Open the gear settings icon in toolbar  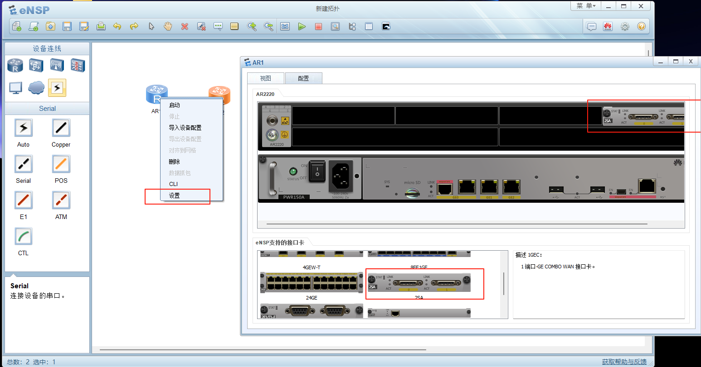(625, 26)
